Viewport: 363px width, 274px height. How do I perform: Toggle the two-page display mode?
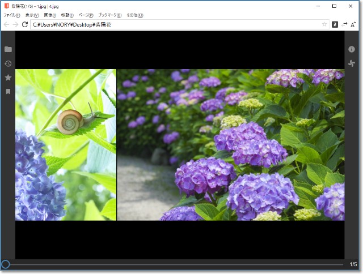(x=335, y=25)
